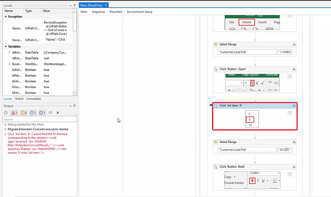Click the Value column header in Locals

click(x=57, y=11)
